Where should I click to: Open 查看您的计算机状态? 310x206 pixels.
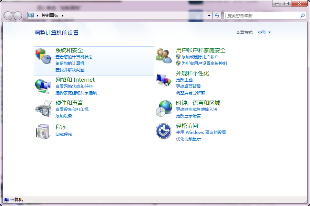click(x=74, y=57)
